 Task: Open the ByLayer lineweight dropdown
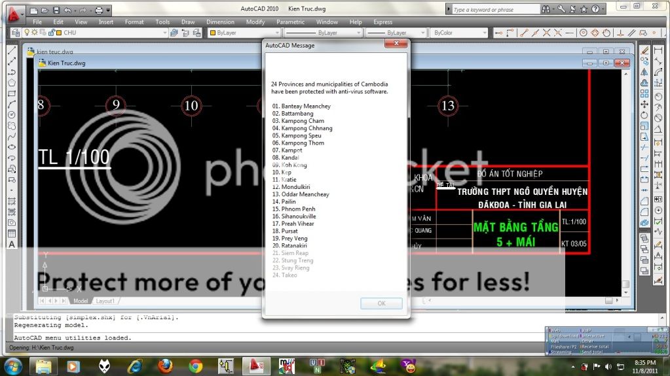click(422, 33)
